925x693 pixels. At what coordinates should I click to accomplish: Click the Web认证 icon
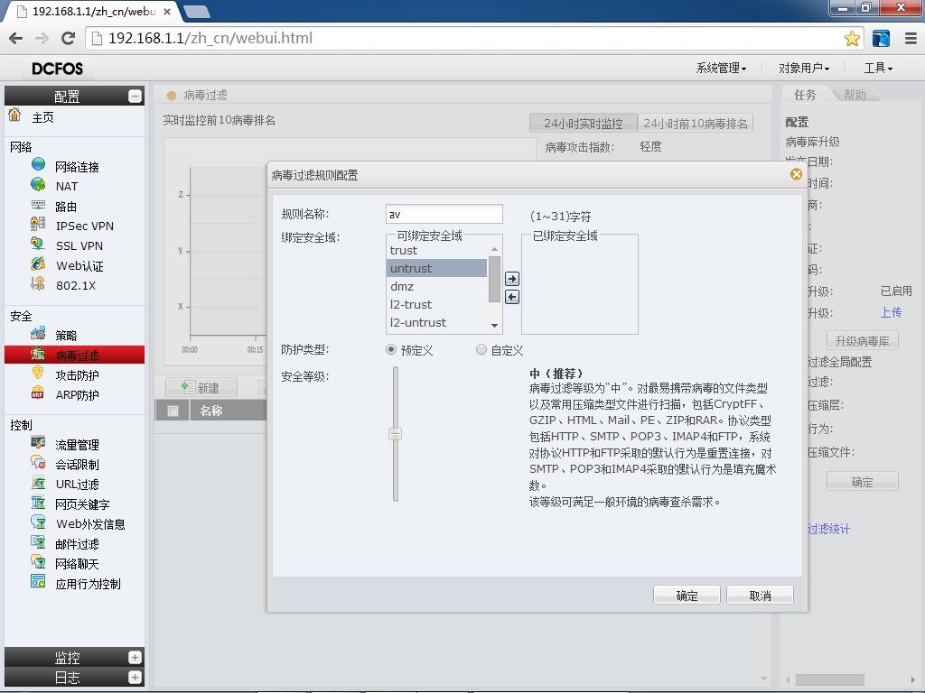pyautogui.click(x=38, y=264)
